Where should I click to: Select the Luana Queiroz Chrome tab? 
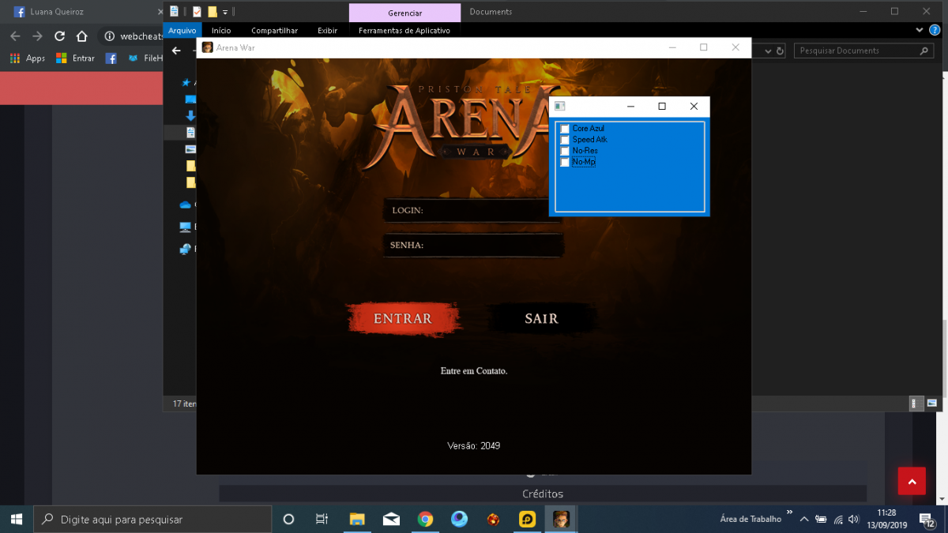[x=85, y=12]
